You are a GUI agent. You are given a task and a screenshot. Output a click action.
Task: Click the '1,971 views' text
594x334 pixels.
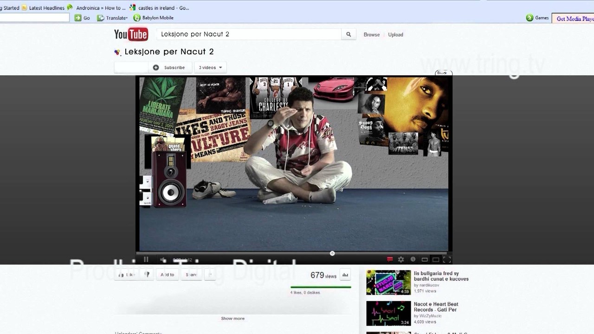pyautogui.click(x=425, y=291)
